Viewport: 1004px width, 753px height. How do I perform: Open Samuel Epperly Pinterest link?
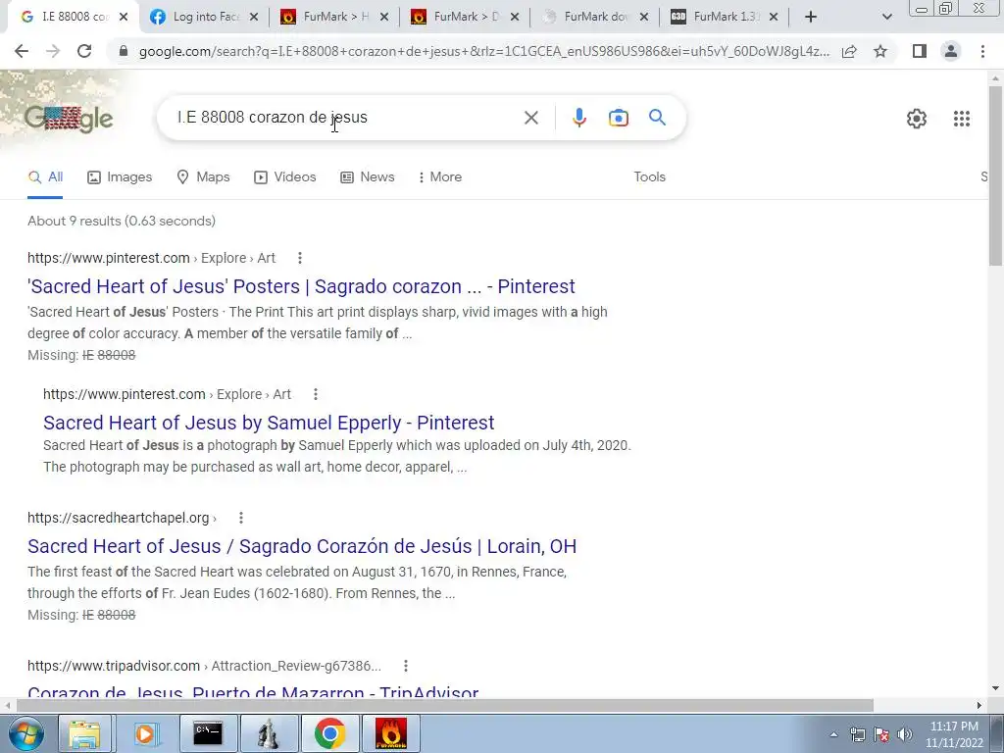tap(269, 423)
